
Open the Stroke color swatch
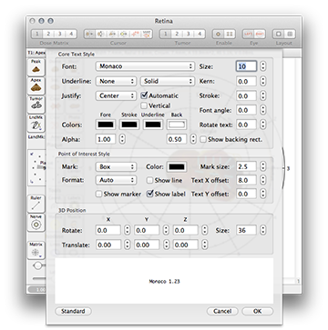[129, 125]
